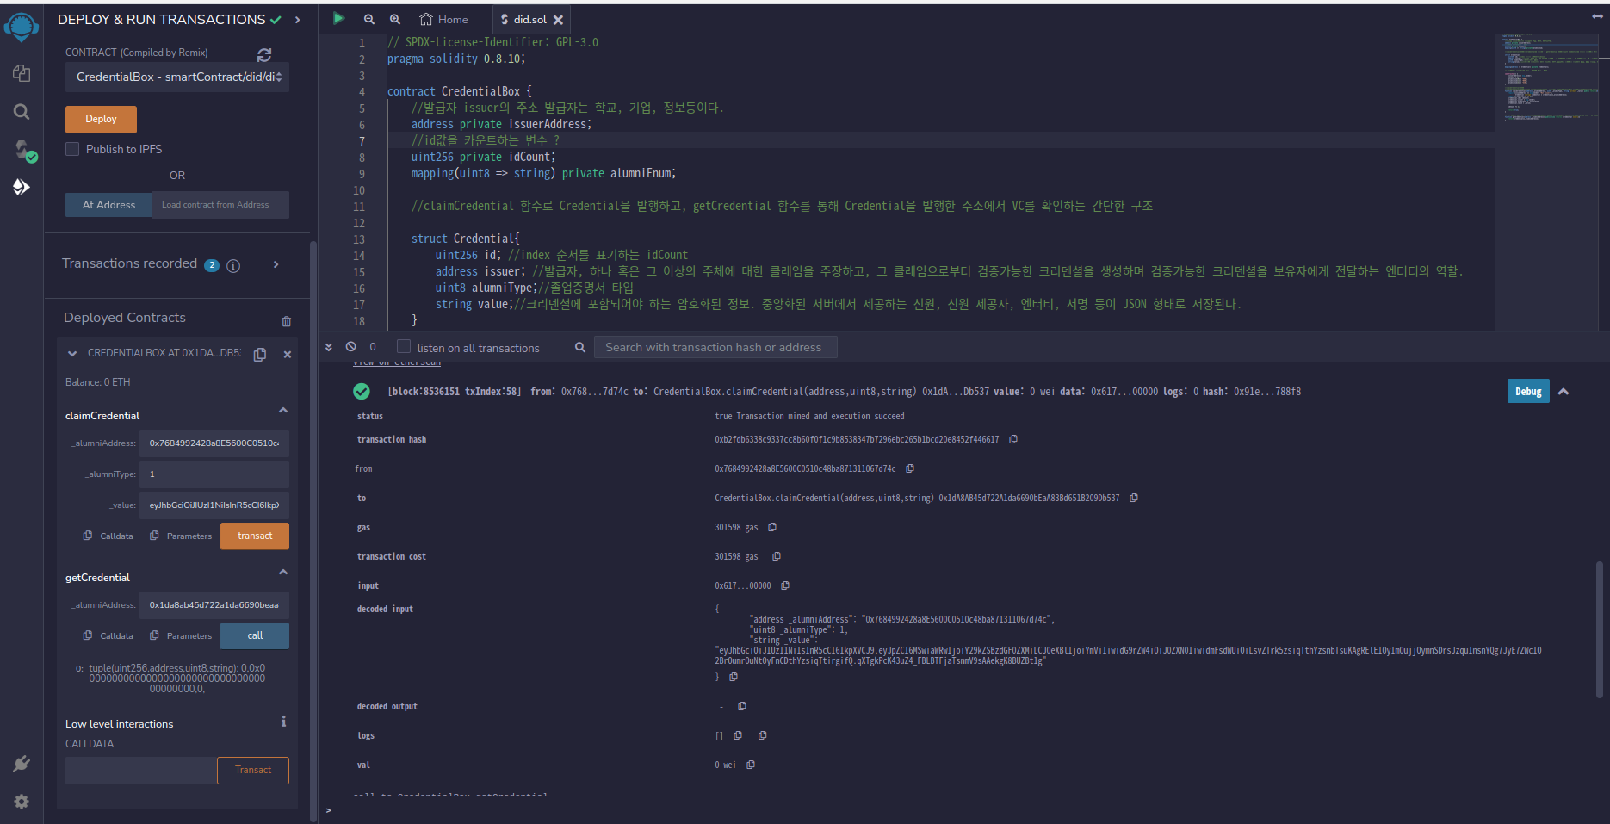Focus the low level CALLDATA input

(x=141, y=770)
